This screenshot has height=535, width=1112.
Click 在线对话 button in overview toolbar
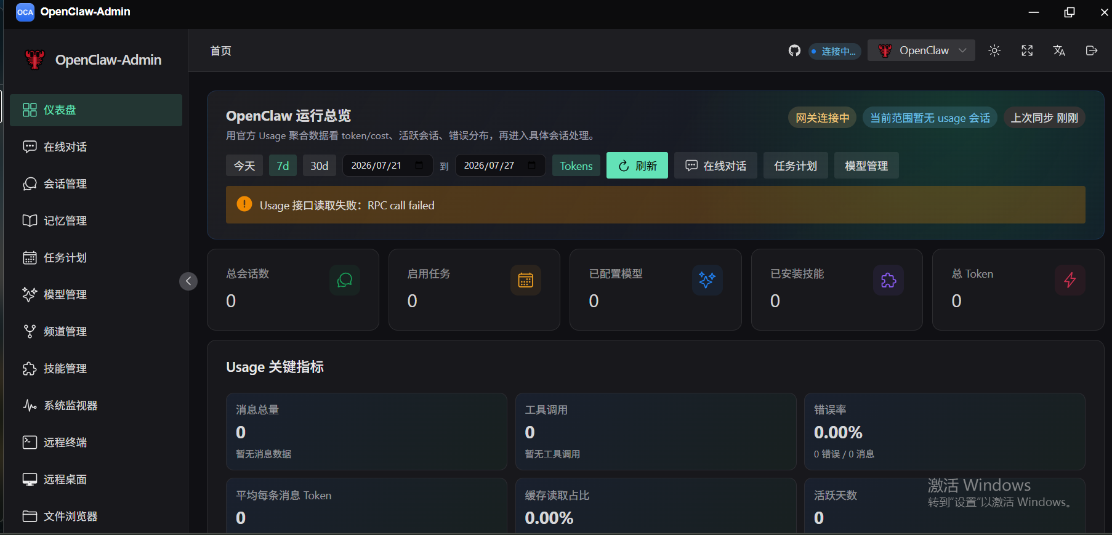pyautogui.click(x=715, y=166)
